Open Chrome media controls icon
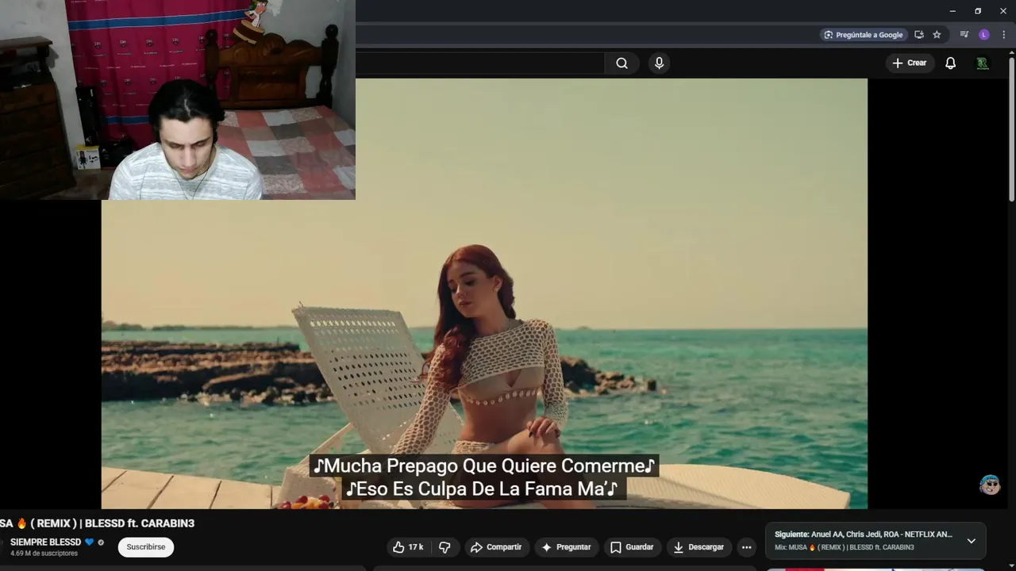 964,35
